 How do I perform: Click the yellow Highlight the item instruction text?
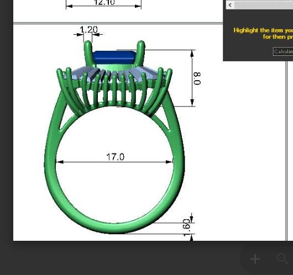click(x=263, y=34)
